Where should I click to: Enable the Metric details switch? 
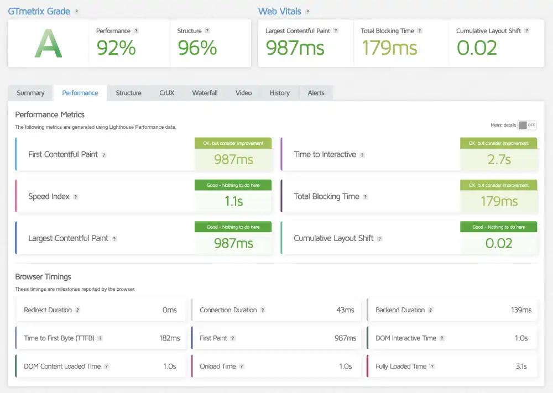tap(527, 125)
